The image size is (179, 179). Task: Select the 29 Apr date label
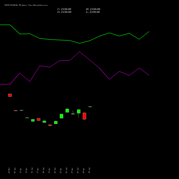point(83,170)
